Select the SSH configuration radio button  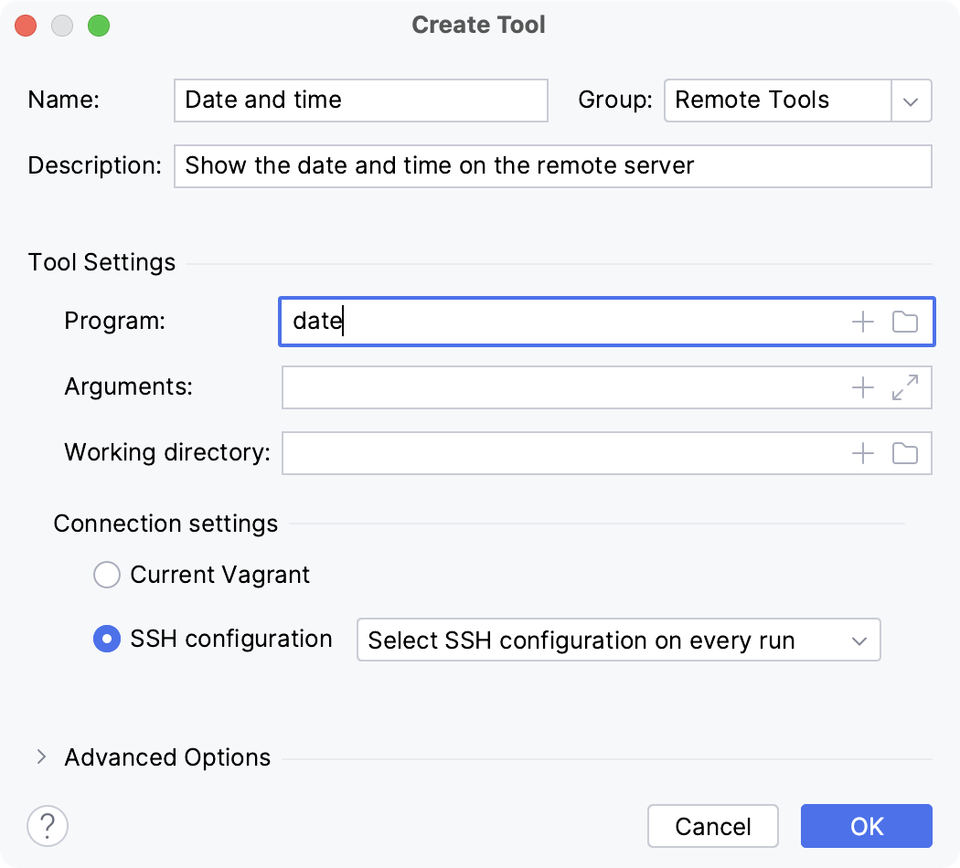(x=107, y=639)
